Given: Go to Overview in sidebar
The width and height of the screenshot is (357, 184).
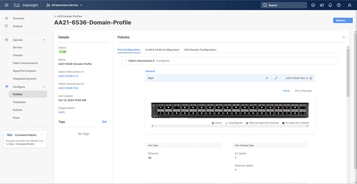Looking at the screenshot, I should [18, 18].
